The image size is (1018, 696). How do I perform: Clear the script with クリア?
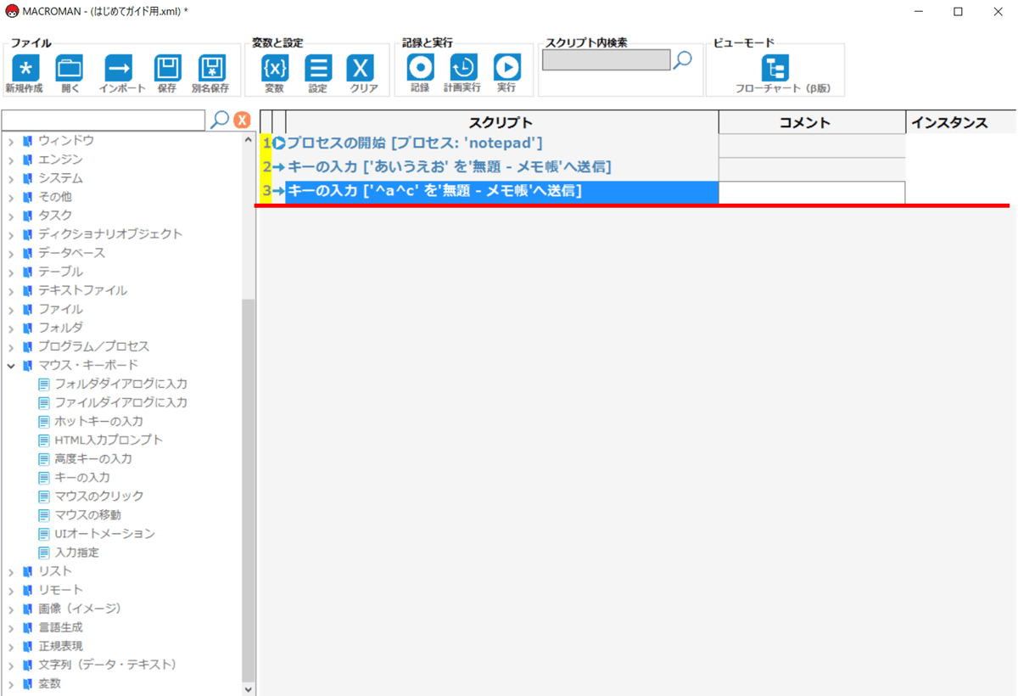363,74
